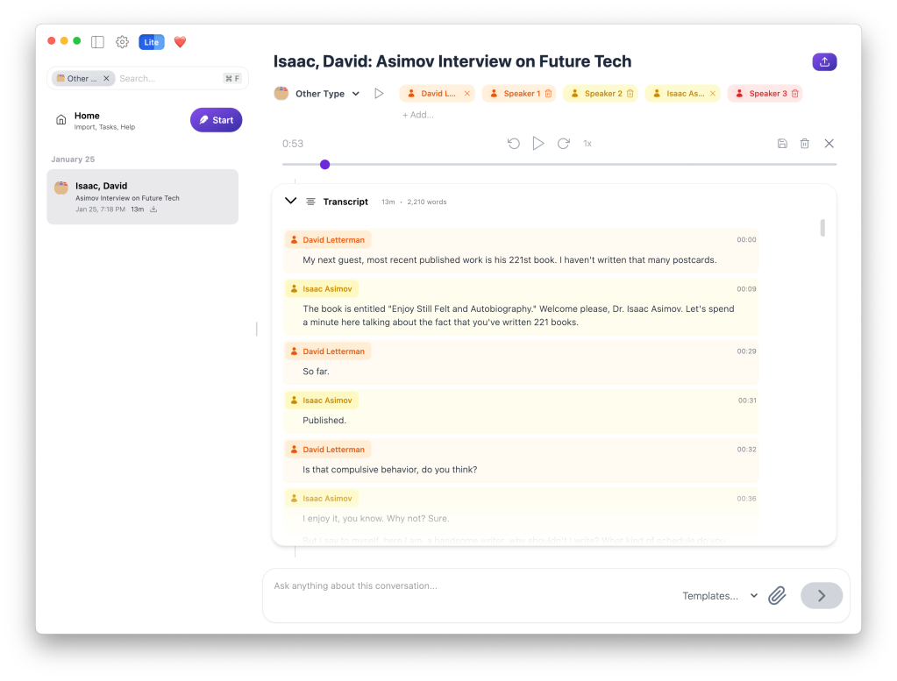Click the Lite plan badge
Screen dimensions: 897x681
pos(152,42)
